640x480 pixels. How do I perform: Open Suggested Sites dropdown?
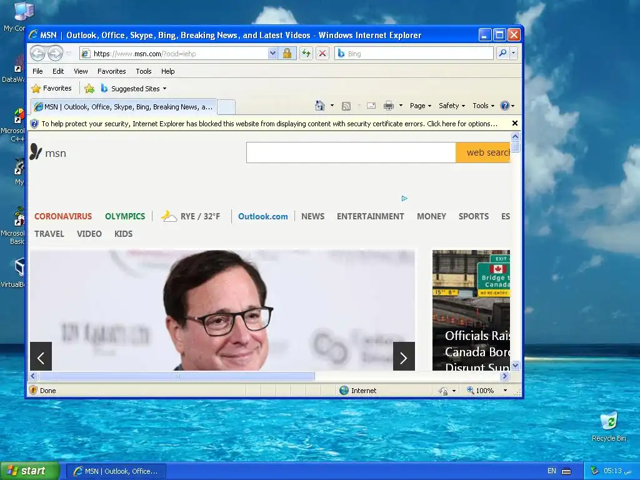tap(134, 88)
